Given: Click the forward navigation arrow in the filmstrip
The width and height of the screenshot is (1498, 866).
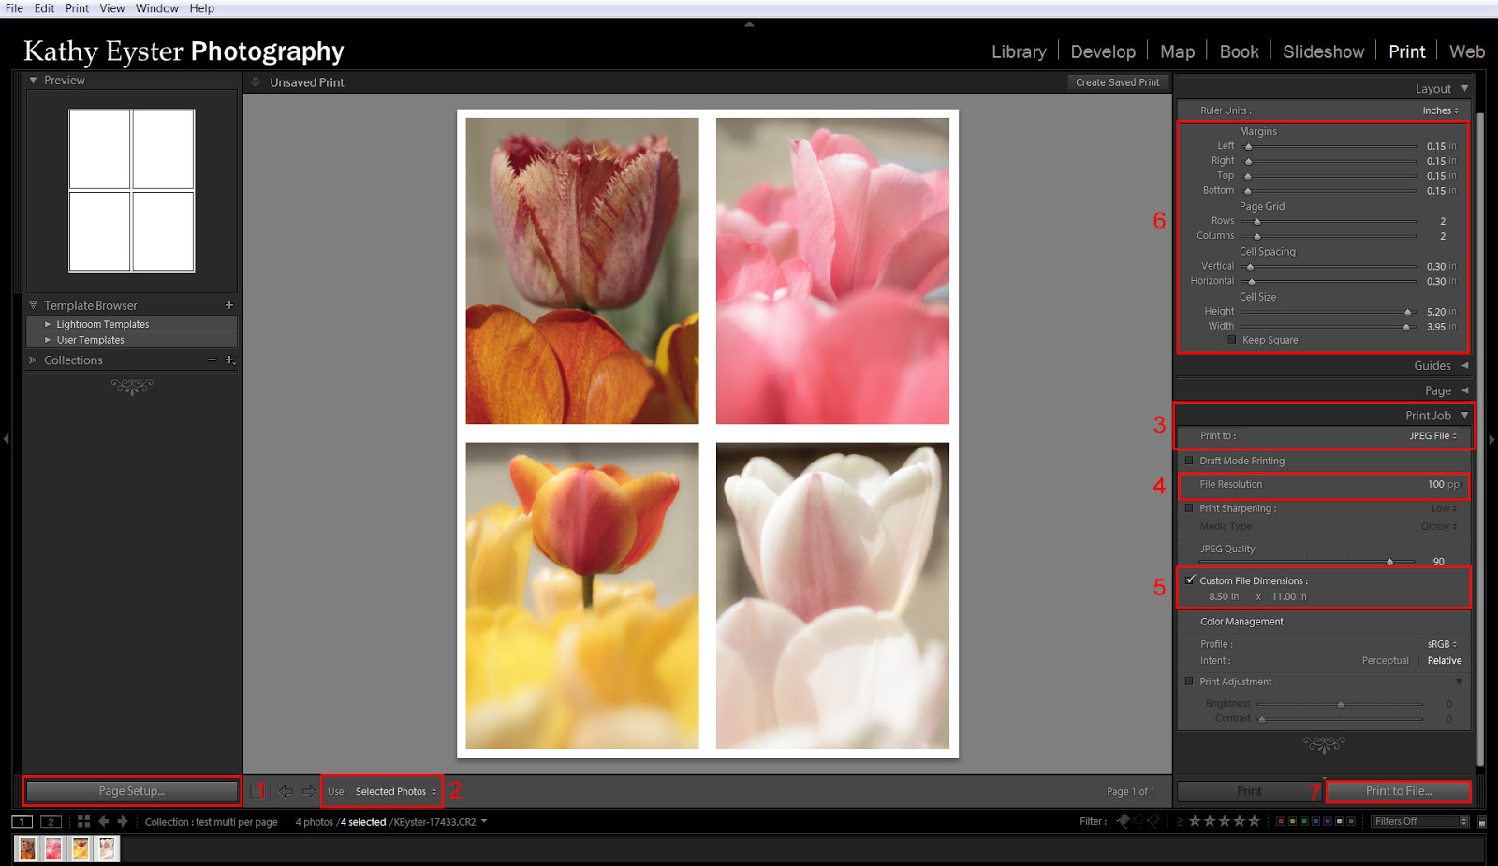Looking at the screenshot, I should 122,821.
